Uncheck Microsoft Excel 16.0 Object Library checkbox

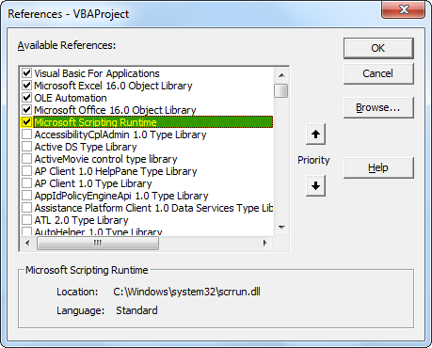pyautogui.click(x=26, y=86)
